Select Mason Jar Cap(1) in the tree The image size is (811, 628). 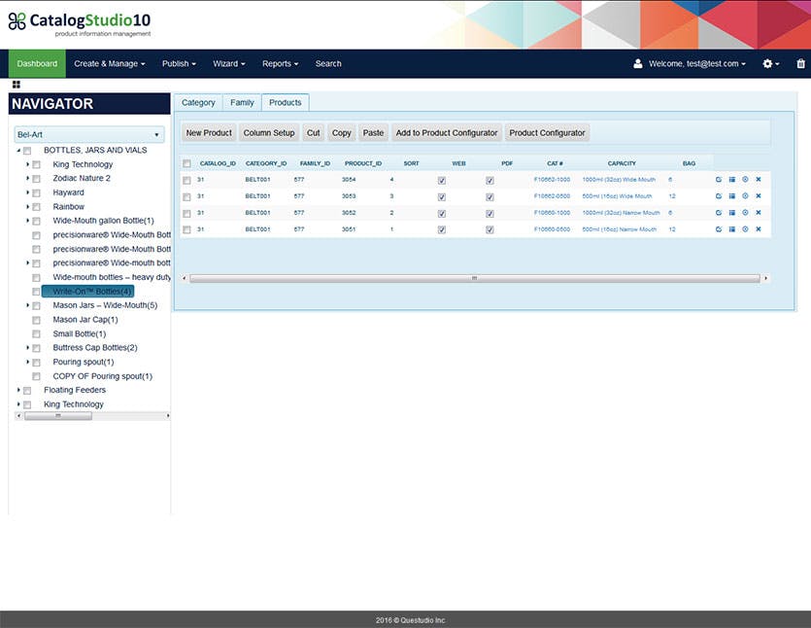click(85, 320)
